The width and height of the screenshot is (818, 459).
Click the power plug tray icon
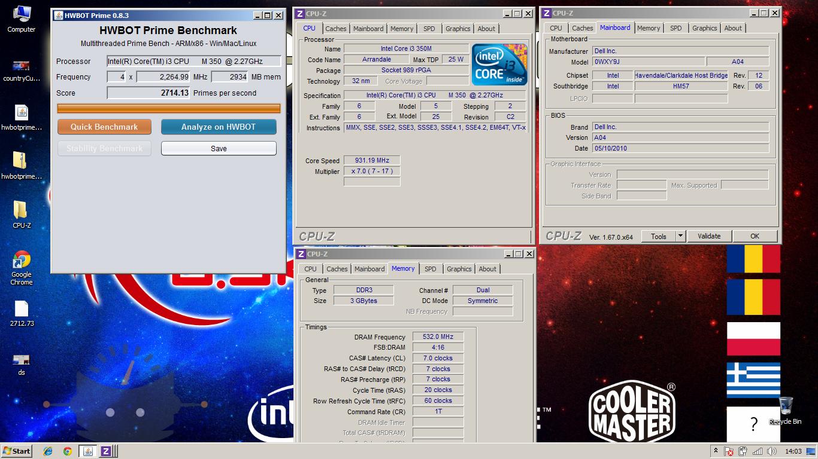pos(743,451)
